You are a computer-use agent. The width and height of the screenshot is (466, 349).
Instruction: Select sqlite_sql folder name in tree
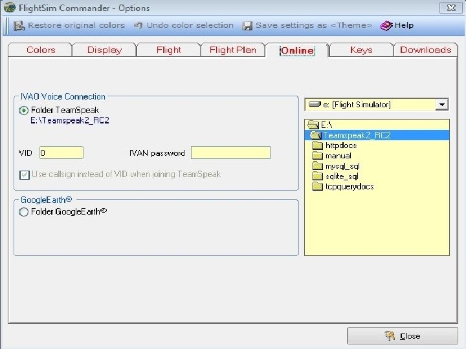[342, 176]
